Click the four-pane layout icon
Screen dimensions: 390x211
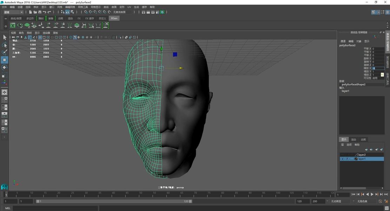point(5,100)
